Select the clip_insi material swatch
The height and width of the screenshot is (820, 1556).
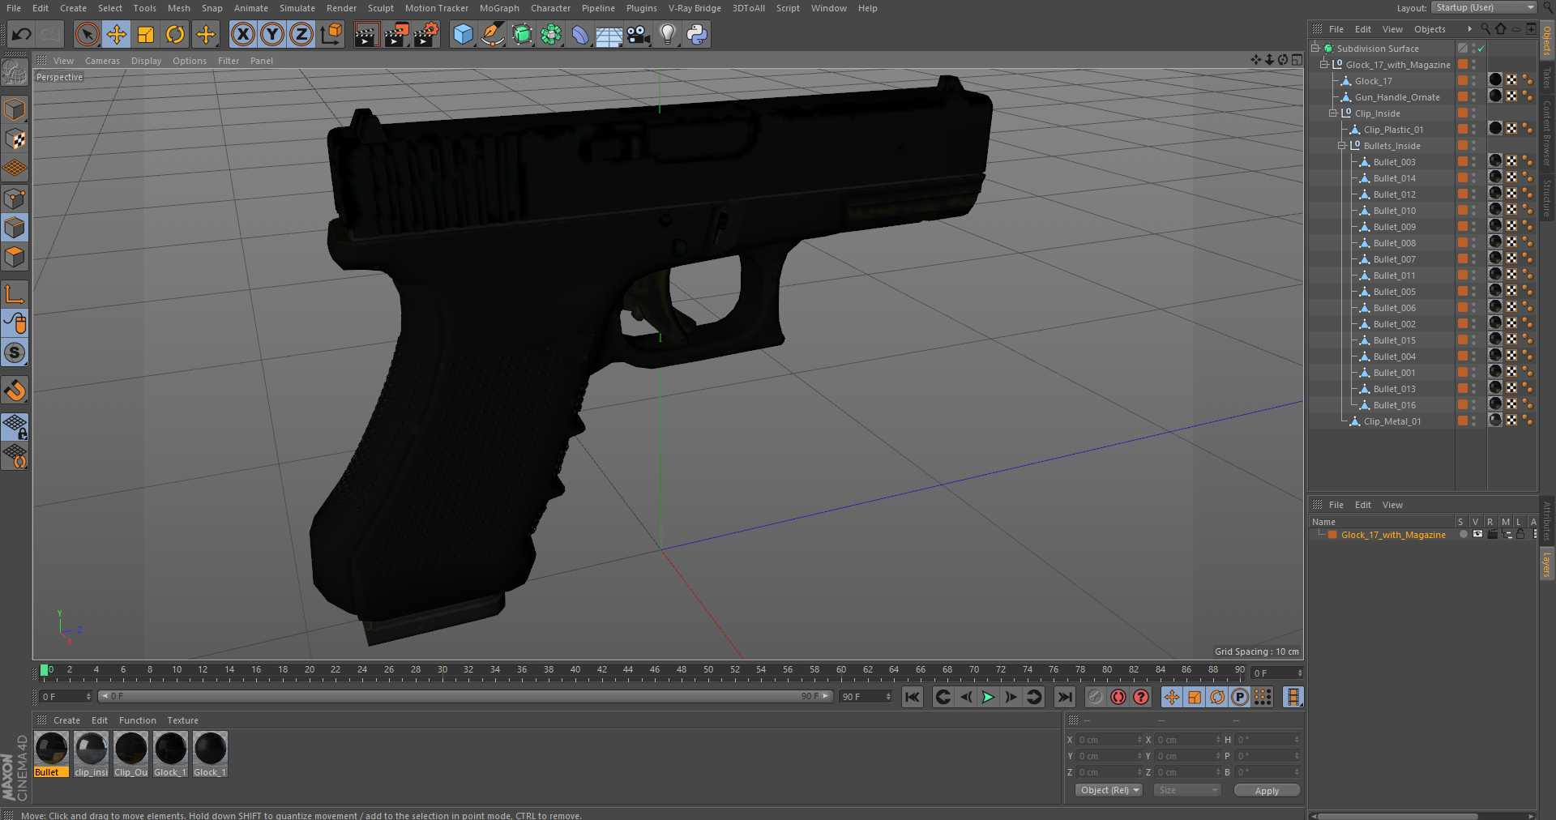tap(91, 754)
